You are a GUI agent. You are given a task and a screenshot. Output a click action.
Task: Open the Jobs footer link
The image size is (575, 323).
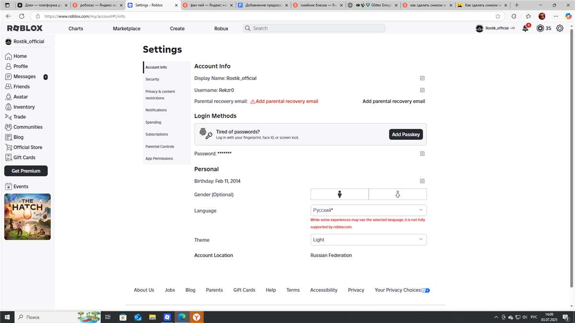coord(170,290)
